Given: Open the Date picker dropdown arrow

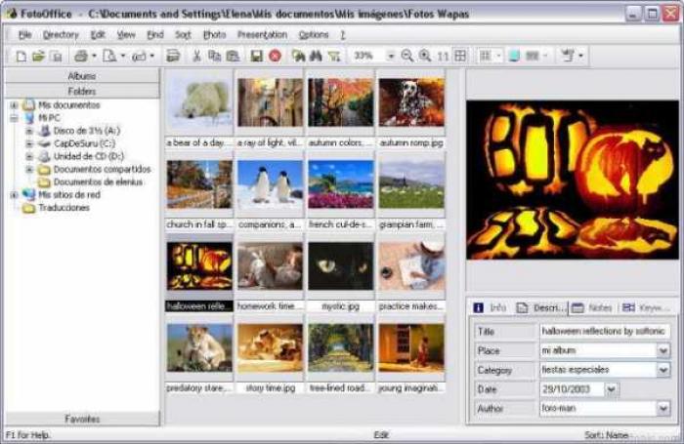Looking at the screenshot, I should point(611,389).
